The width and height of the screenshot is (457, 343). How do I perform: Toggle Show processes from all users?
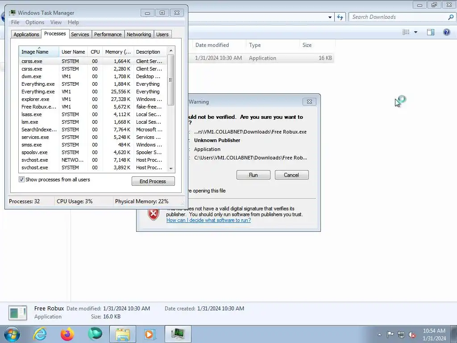[x=21, y=180]
